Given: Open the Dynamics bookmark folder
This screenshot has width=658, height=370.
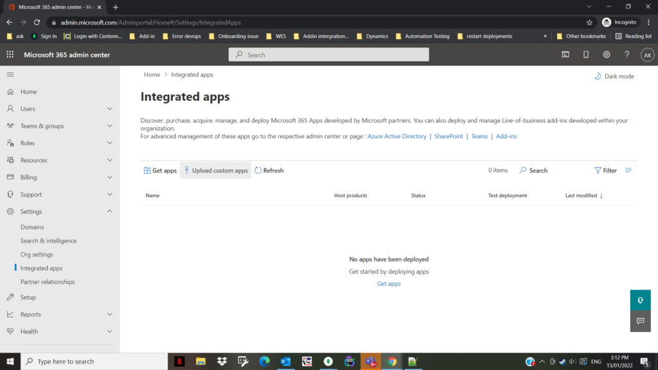Looking at the screenshot, I should [x=372, y=36].
